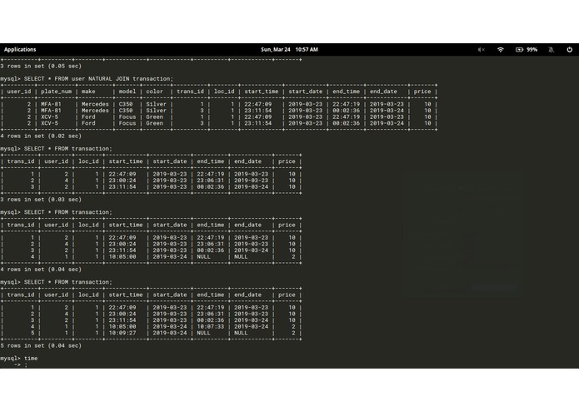
Task: Click the 'user_id' header in the three-row transaction table
Action: pyautogui.click(x=56, y=161)
